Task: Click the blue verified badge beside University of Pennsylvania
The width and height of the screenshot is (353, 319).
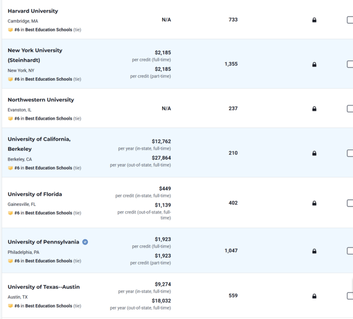Action: [x=85, y=242]
